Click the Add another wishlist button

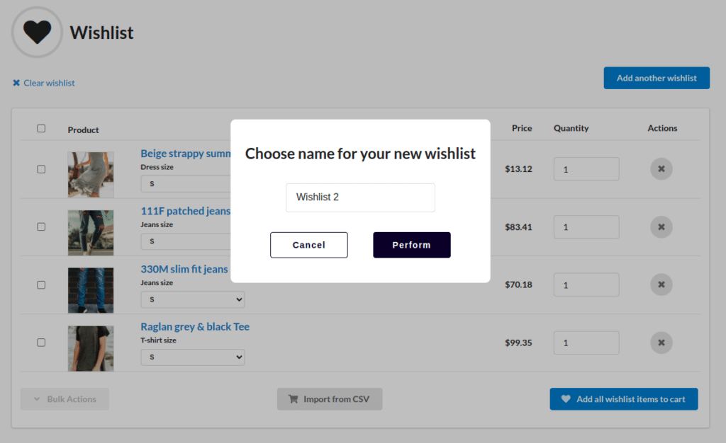[x=657, y=78]
